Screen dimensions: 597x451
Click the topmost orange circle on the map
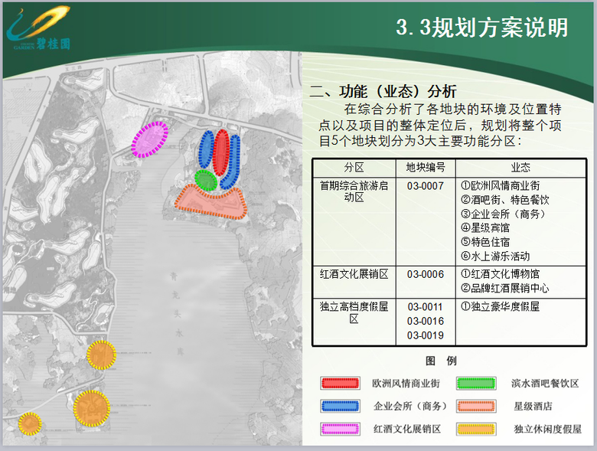point(100,355)
